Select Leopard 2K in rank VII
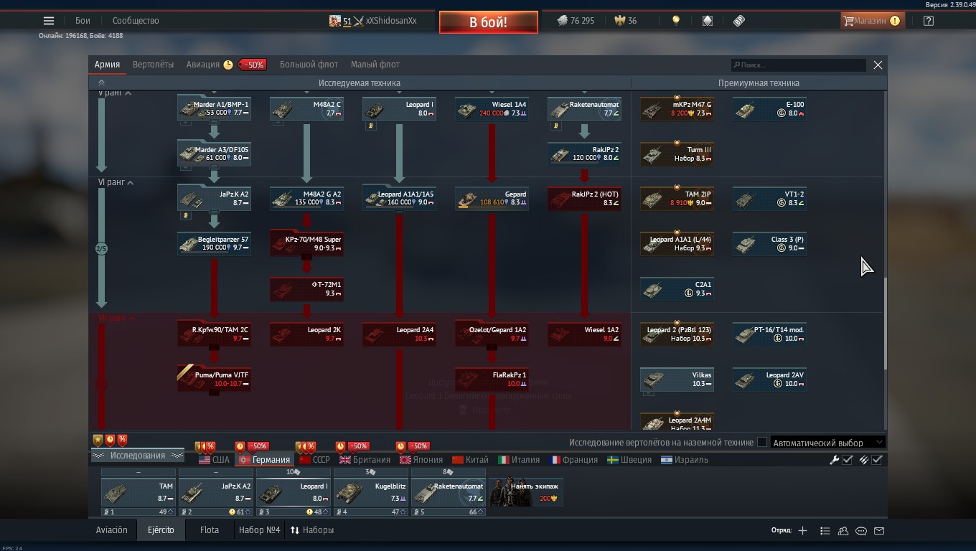This screenshot has height=551, width=976. 306,334
